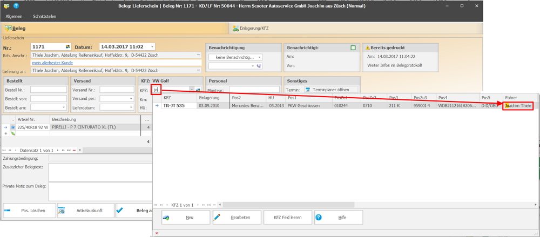Expand the 'keine Benachrichtig...' dropdown
The width and height of the screenshot is (540, 237).
coord(259,57)
